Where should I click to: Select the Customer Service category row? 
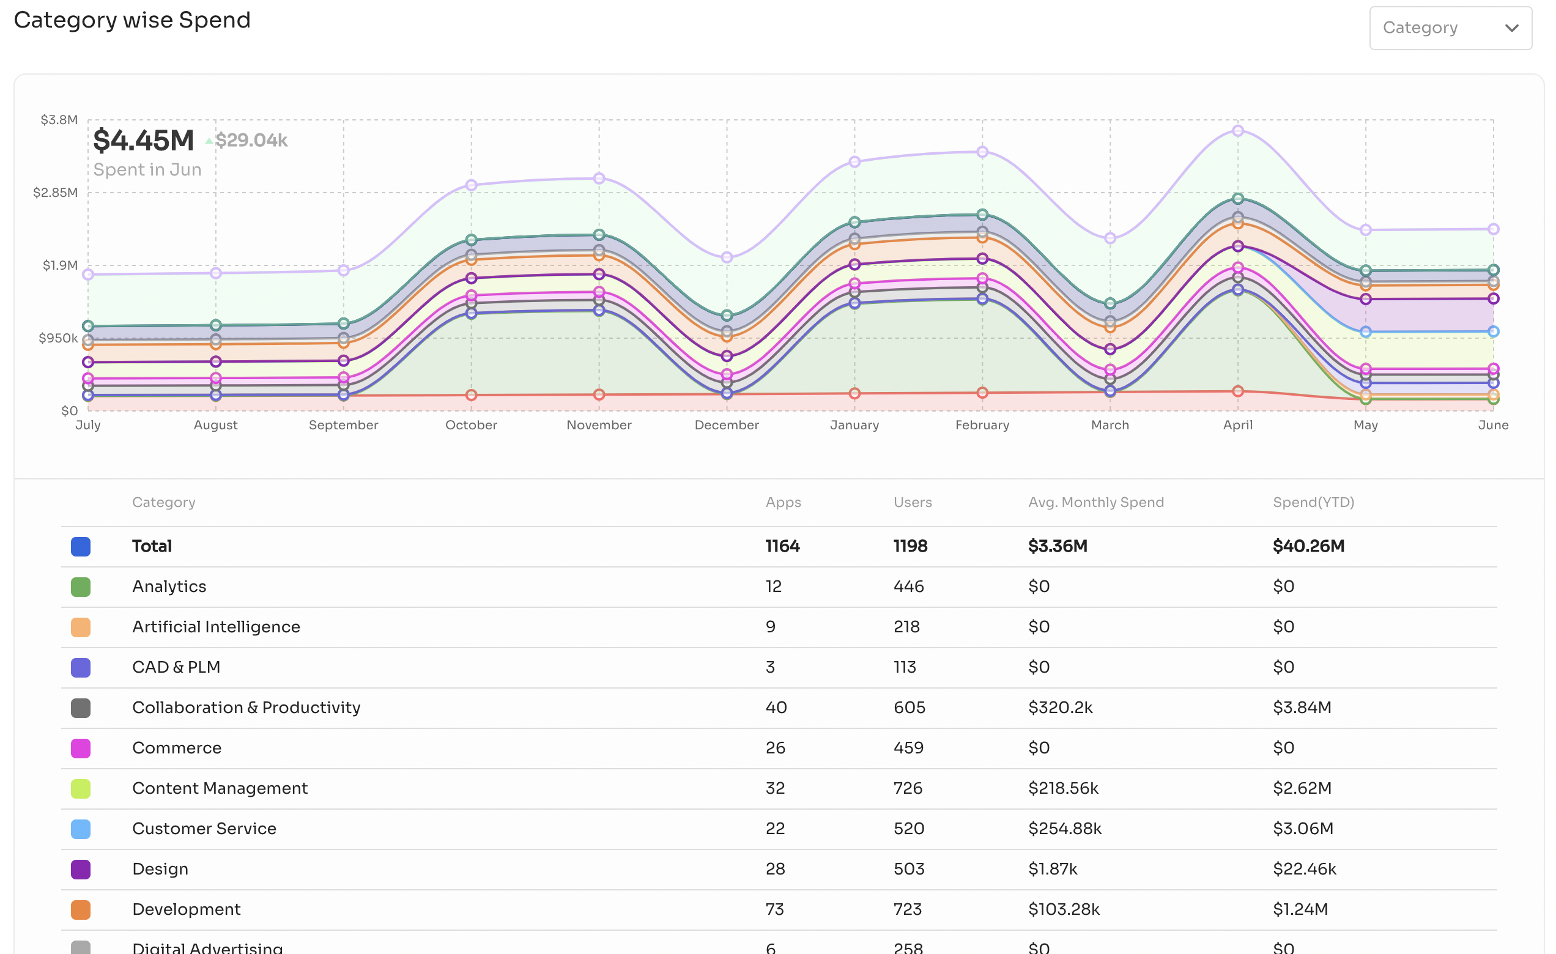click(779, 830)
